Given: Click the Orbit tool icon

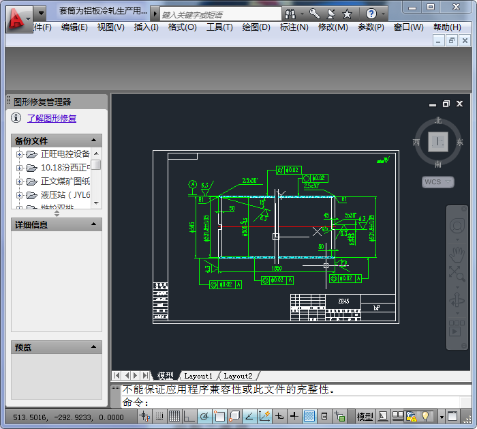Looking at the screenshot, I should tap(456, 301).
